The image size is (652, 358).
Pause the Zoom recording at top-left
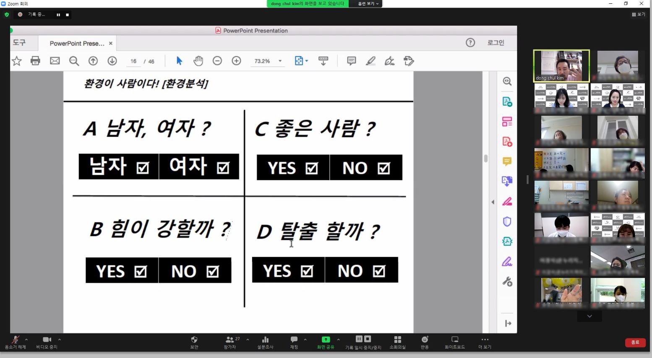pyautogui.click(x=58, y=15)
